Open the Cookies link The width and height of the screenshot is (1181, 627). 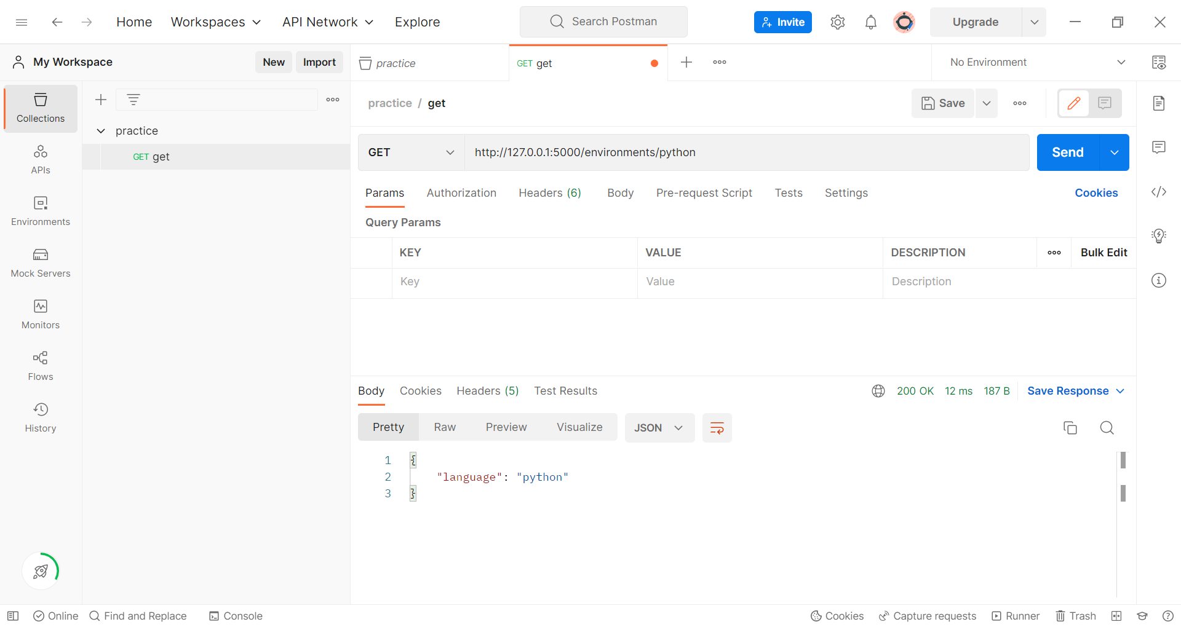coord(1096,193)
